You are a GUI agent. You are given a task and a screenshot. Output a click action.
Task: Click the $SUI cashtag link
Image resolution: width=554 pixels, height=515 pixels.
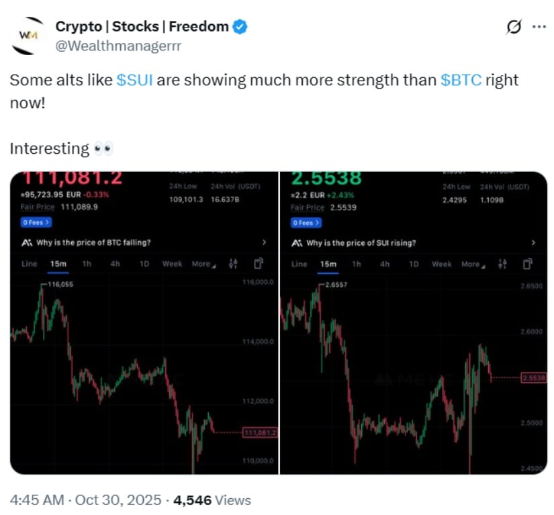tap(135, 80)
